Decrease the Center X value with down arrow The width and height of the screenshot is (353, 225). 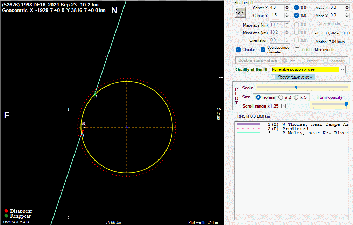pos(287,9)
